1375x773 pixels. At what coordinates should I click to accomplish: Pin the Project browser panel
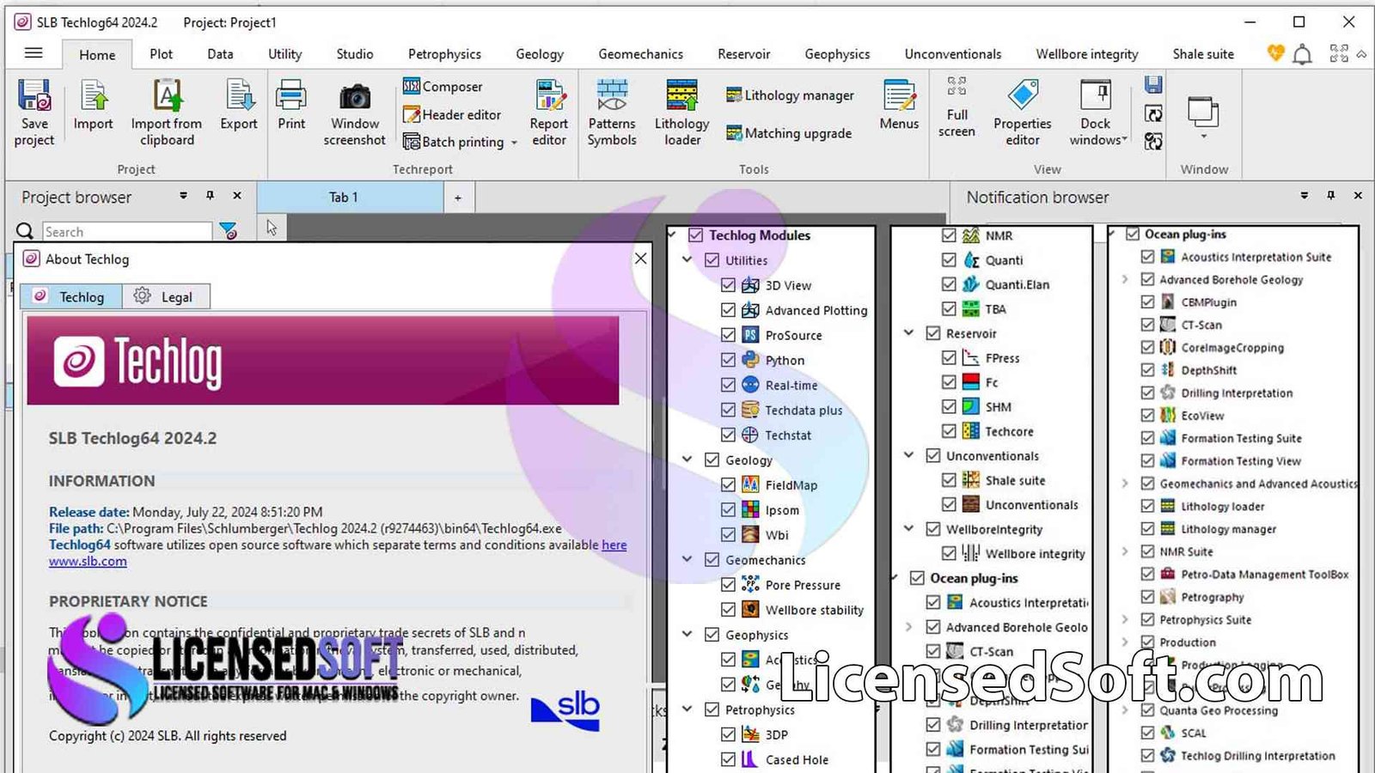click(210, 196)
